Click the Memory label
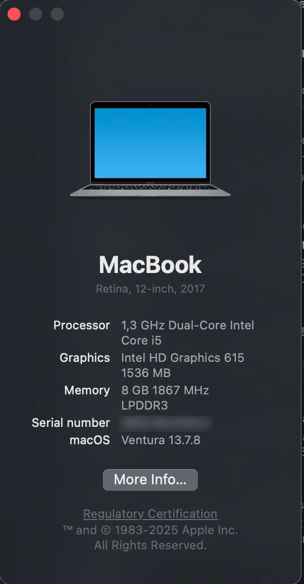The image size is (304, 584). click(x=87, y=390)
